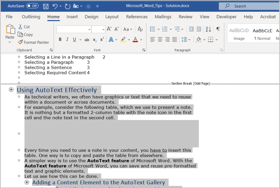Pick the red Font Color swatch
The image size is (280, 188).
point(135,39)
